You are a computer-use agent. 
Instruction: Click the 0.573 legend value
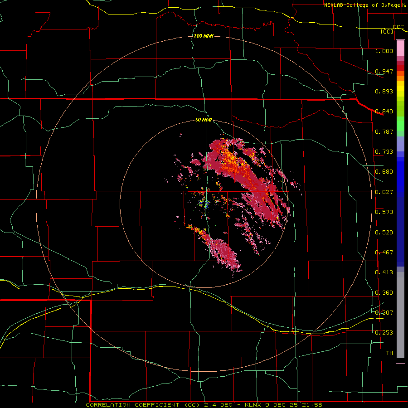(x=384, y=212)
